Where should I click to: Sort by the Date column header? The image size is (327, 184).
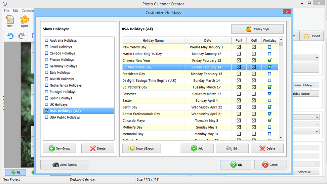207,40
